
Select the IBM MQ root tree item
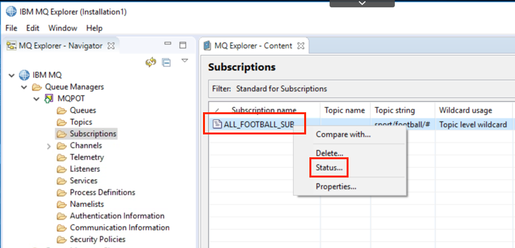tap(47, 75)
